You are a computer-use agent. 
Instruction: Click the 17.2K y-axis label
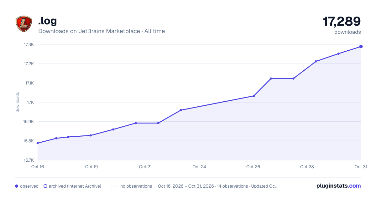(29, 64)
